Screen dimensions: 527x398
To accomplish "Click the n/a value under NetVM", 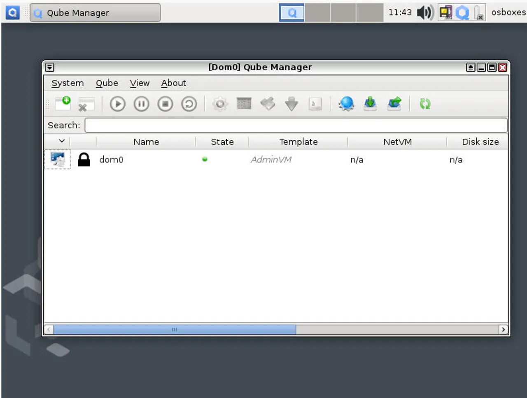I will tap(357, 160).
